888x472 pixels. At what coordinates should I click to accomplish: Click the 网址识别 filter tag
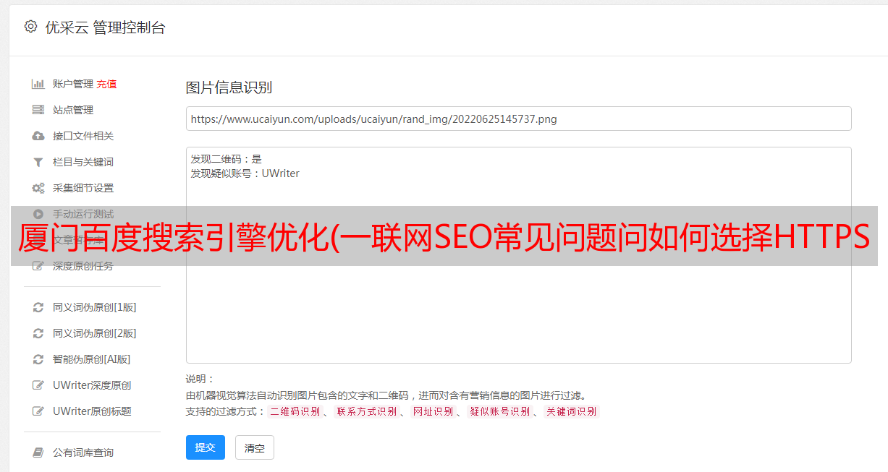tap(433, 411)
